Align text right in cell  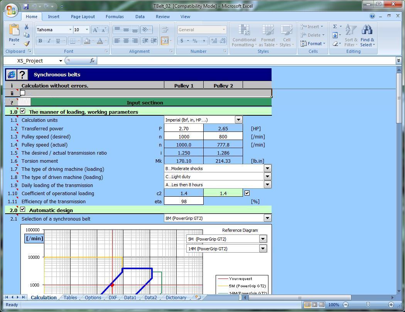click(x=135, y=41)
